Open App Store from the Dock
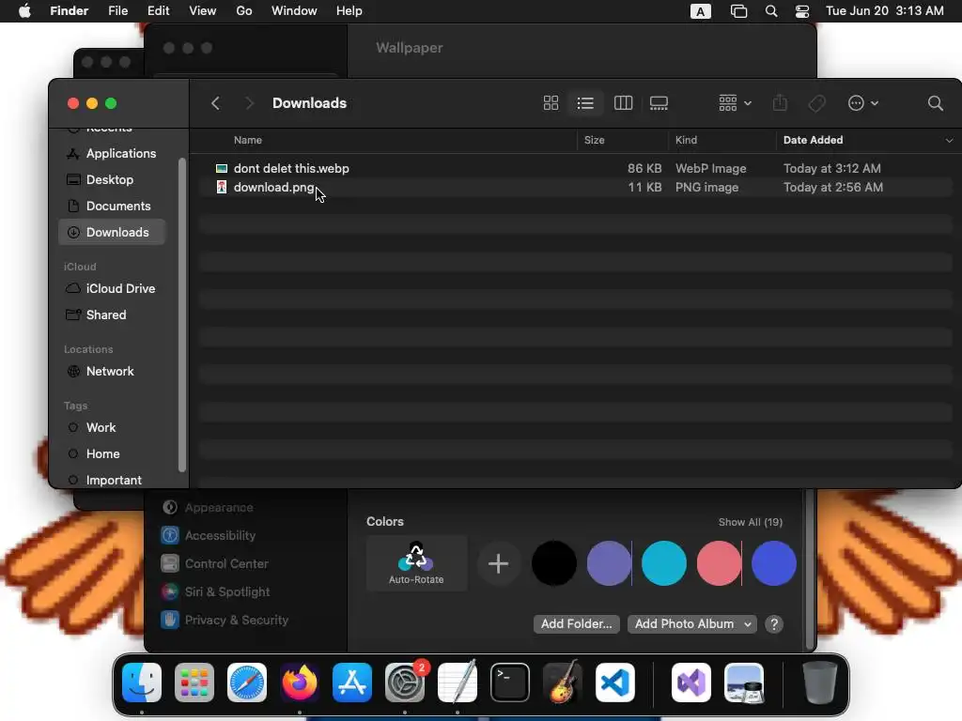 pos(352,683)
